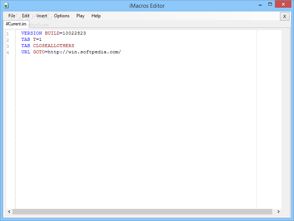The height and width of the screenshot is (221, 294).
Task: Open the Edit menu
Action: click(26, 16)
